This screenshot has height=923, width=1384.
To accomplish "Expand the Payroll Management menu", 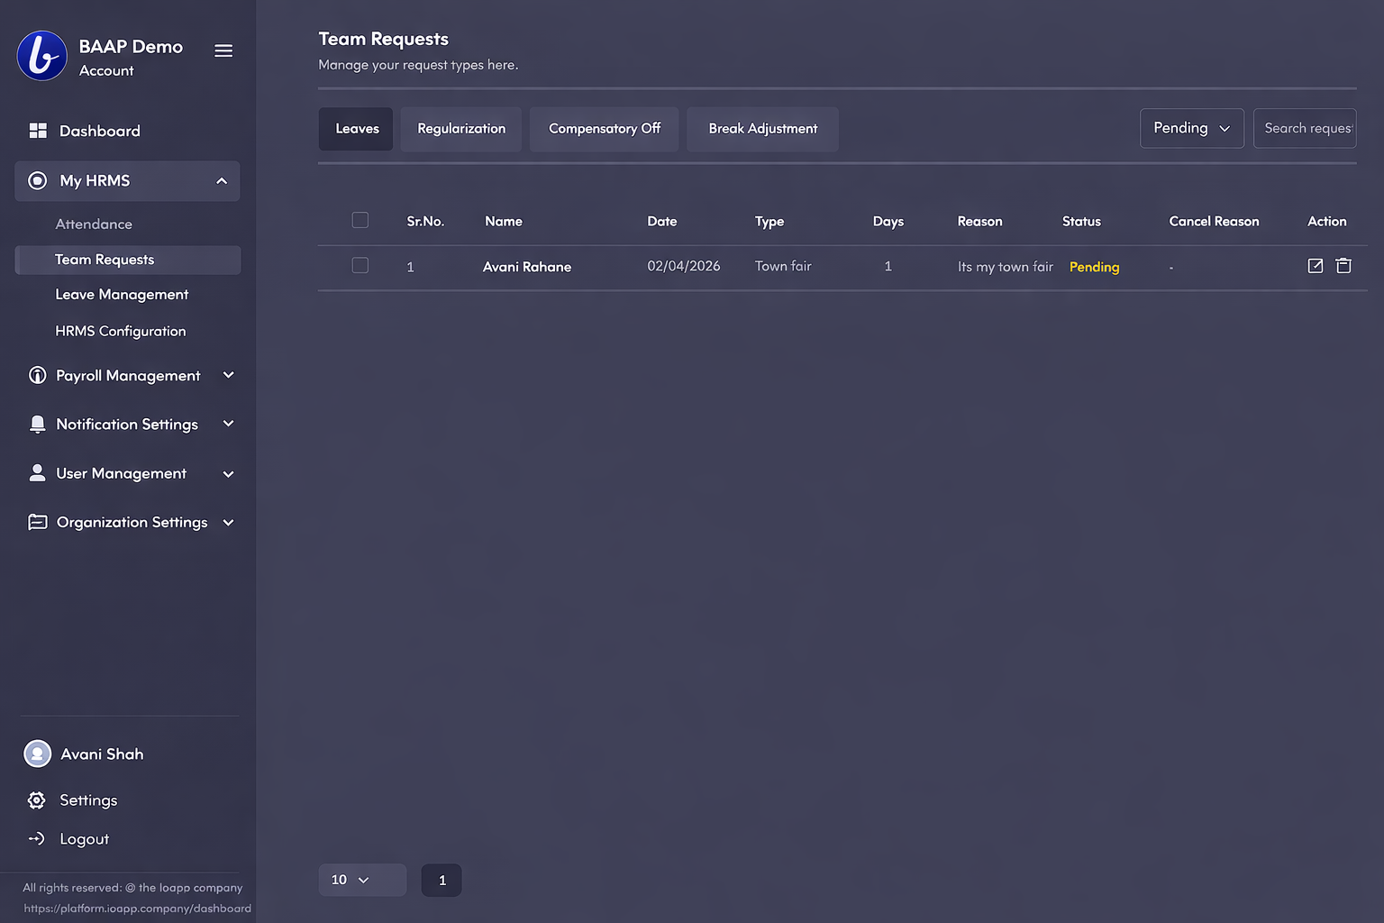I will pos(228,376).
